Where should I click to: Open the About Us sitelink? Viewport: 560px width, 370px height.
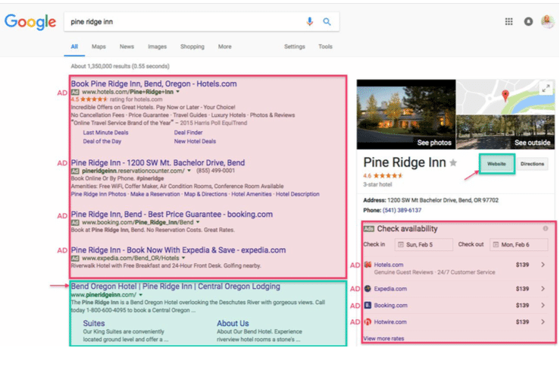pos(233,323)
